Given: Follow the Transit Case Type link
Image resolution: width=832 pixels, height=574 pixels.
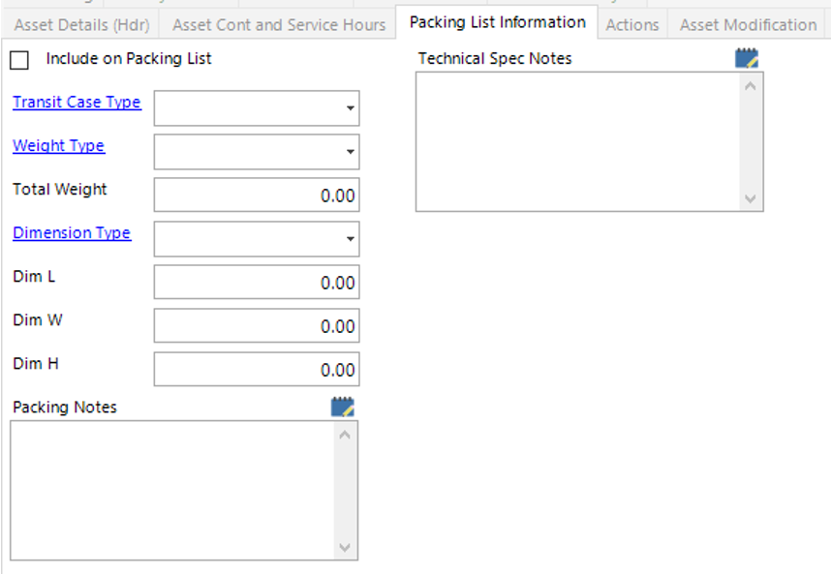Looking at the screenshot, I should tap(77, 103).
